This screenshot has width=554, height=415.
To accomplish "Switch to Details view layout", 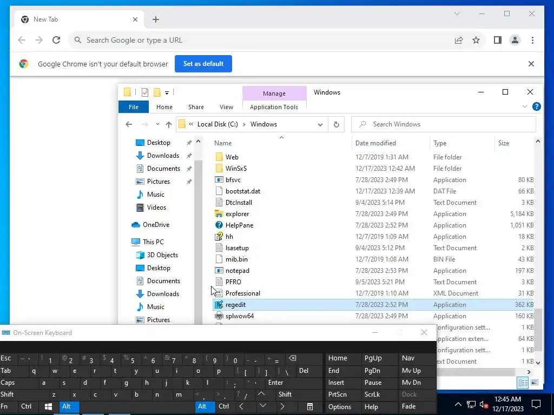I will coord(523,383).
